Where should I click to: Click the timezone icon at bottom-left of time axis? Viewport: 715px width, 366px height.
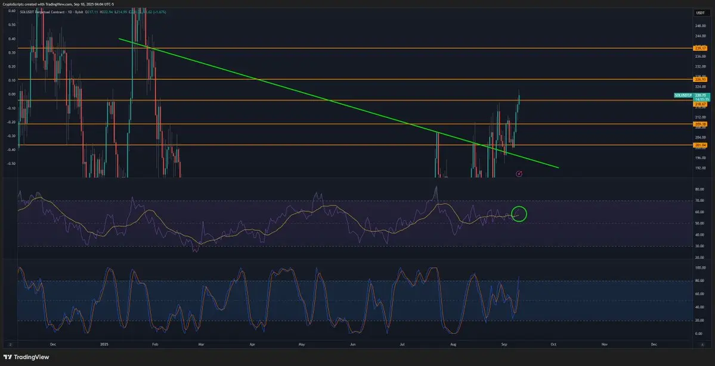pos(11,345)
